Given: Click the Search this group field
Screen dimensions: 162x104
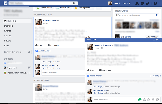Looking at the screenshot, I should 17,52.
